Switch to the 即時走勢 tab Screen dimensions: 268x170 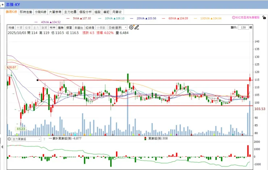26,12
